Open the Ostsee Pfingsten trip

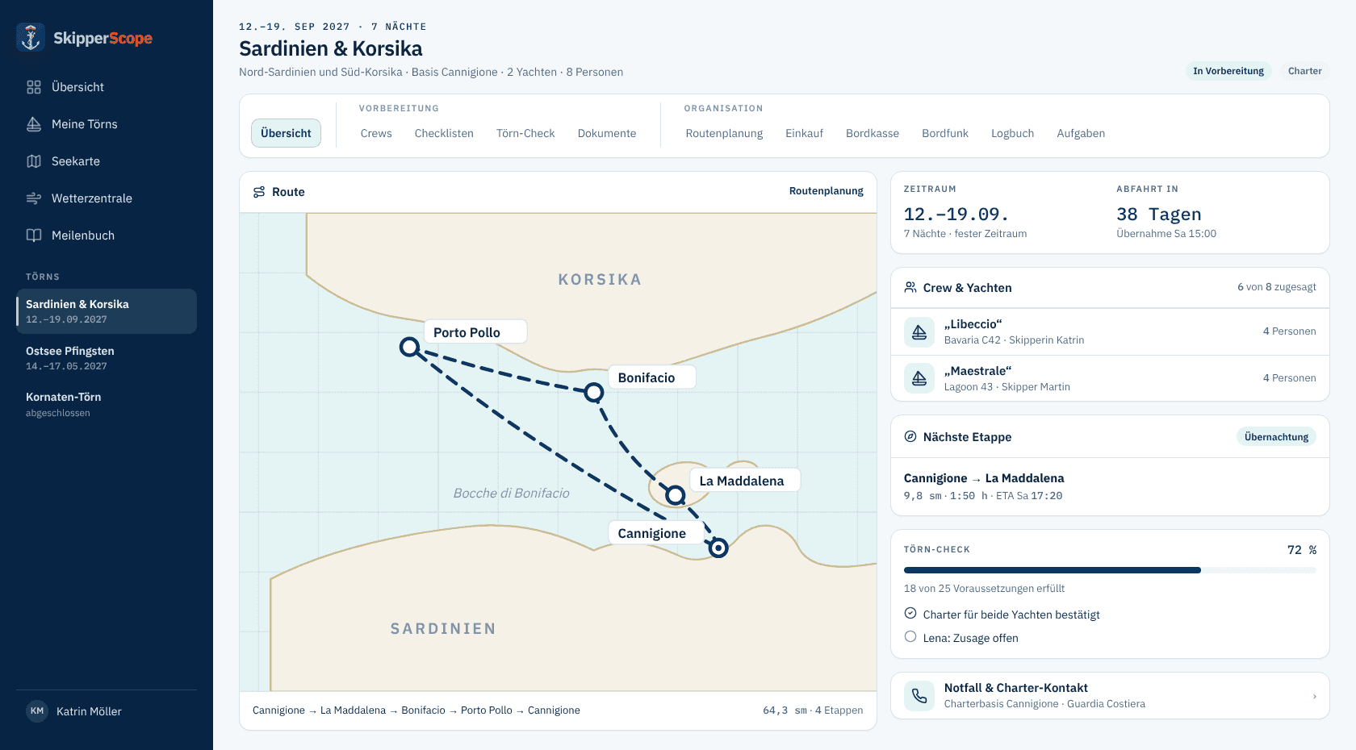click(107, 358)
